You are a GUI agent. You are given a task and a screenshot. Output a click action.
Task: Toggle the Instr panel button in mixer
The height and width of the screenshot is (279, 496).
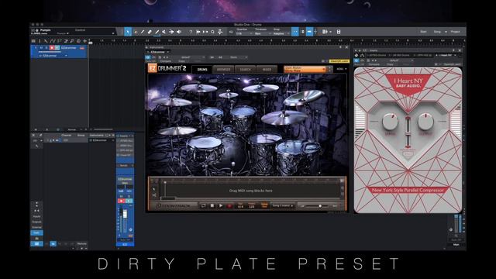[36, 232]
